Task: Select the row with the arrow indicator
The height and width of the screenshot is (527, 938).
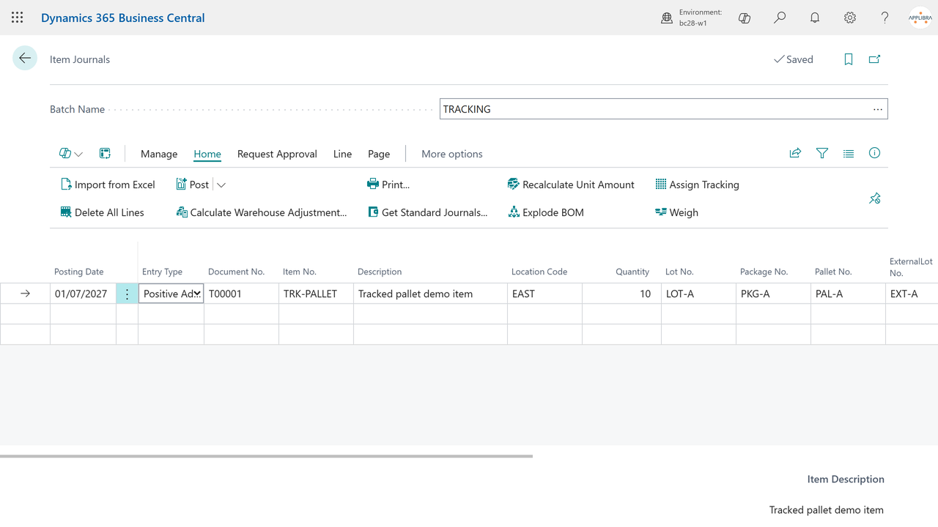Action: [25, 294]
